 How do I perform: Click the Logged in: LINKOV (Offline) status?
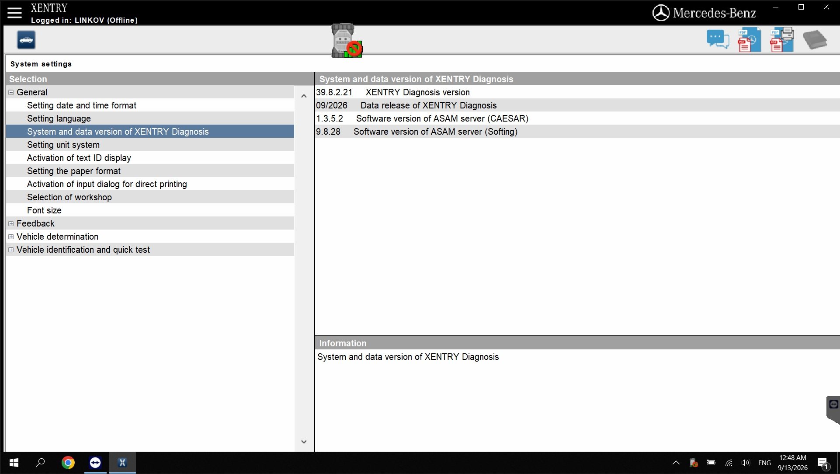pos(84,20)
